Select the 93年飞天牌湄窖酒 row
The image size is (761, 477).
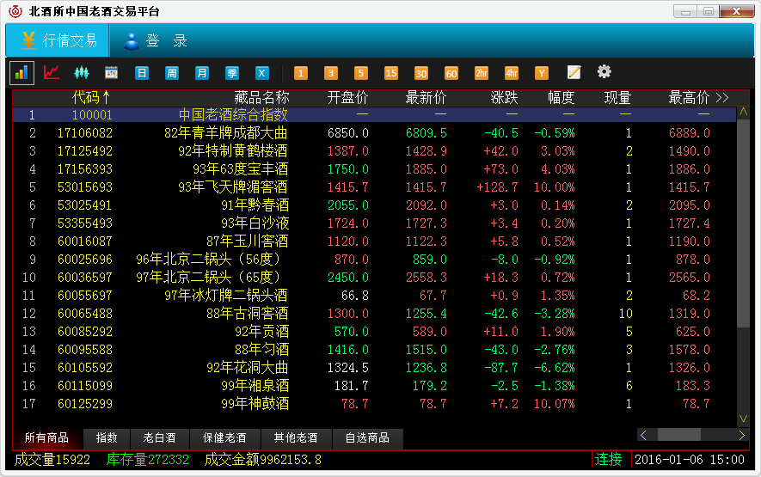click(x=234, y=187)
